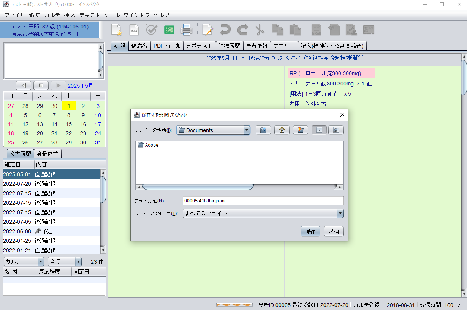Open the カルテ menu in menu bar
The width and height of the screenshot is (467, 310).
[x=52, y=15]
